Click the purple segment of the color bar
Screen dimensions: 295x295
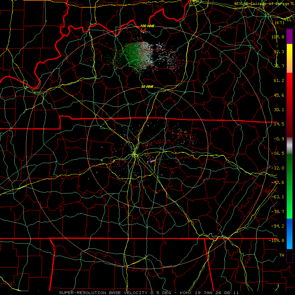(289, 36)
